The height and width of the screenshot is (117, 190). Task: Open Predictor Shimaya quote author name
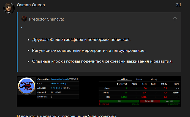47,19
